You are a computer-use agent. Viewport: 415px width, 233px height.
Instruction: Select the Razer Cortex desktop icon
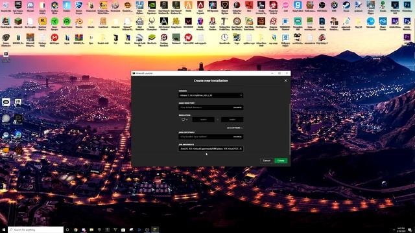(x=67, y=23)
